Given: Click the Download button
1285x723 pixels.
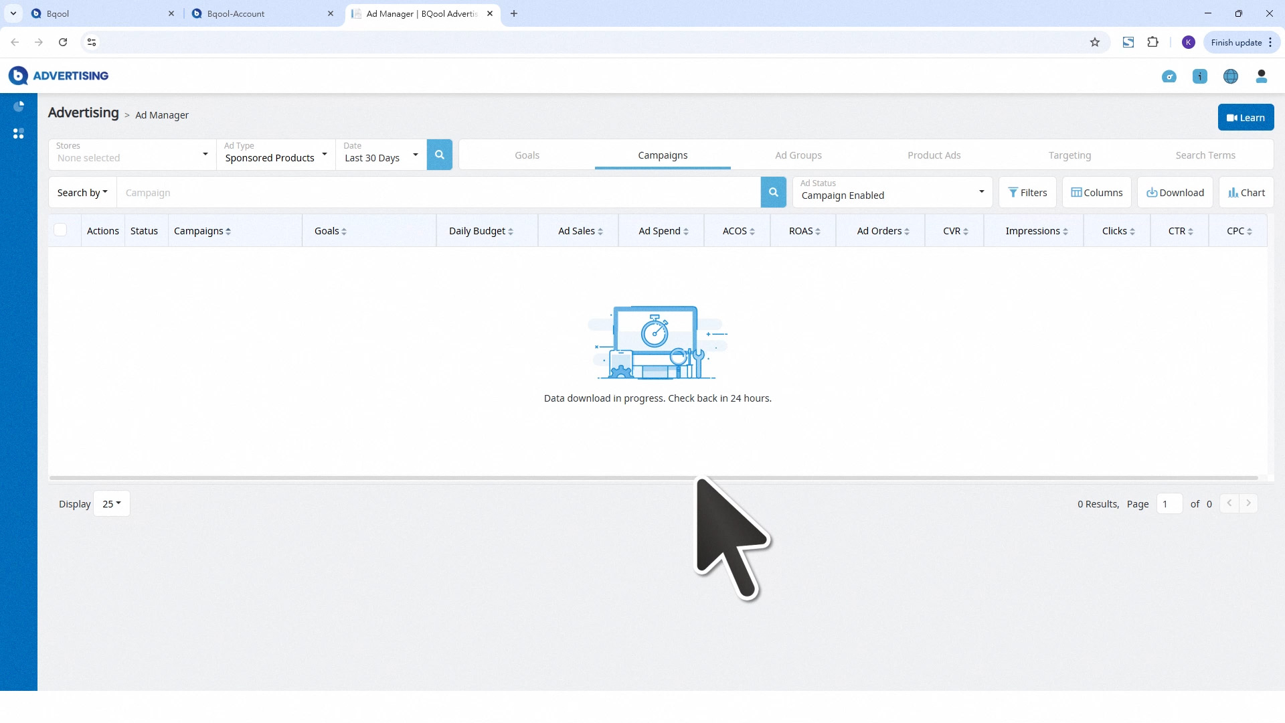Looking at the screenshot, I should pos(1175,193).
